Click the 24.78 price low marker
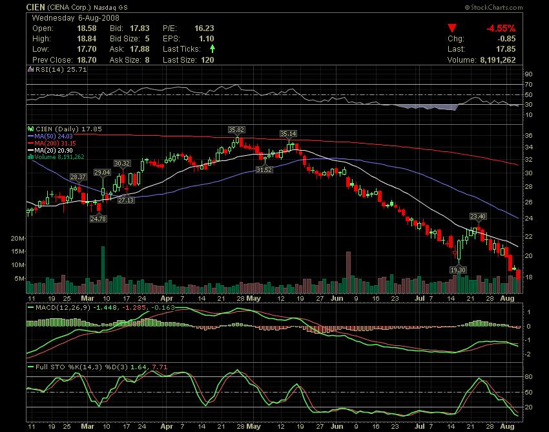Screen dimensions: 549x432 [98, 219]
